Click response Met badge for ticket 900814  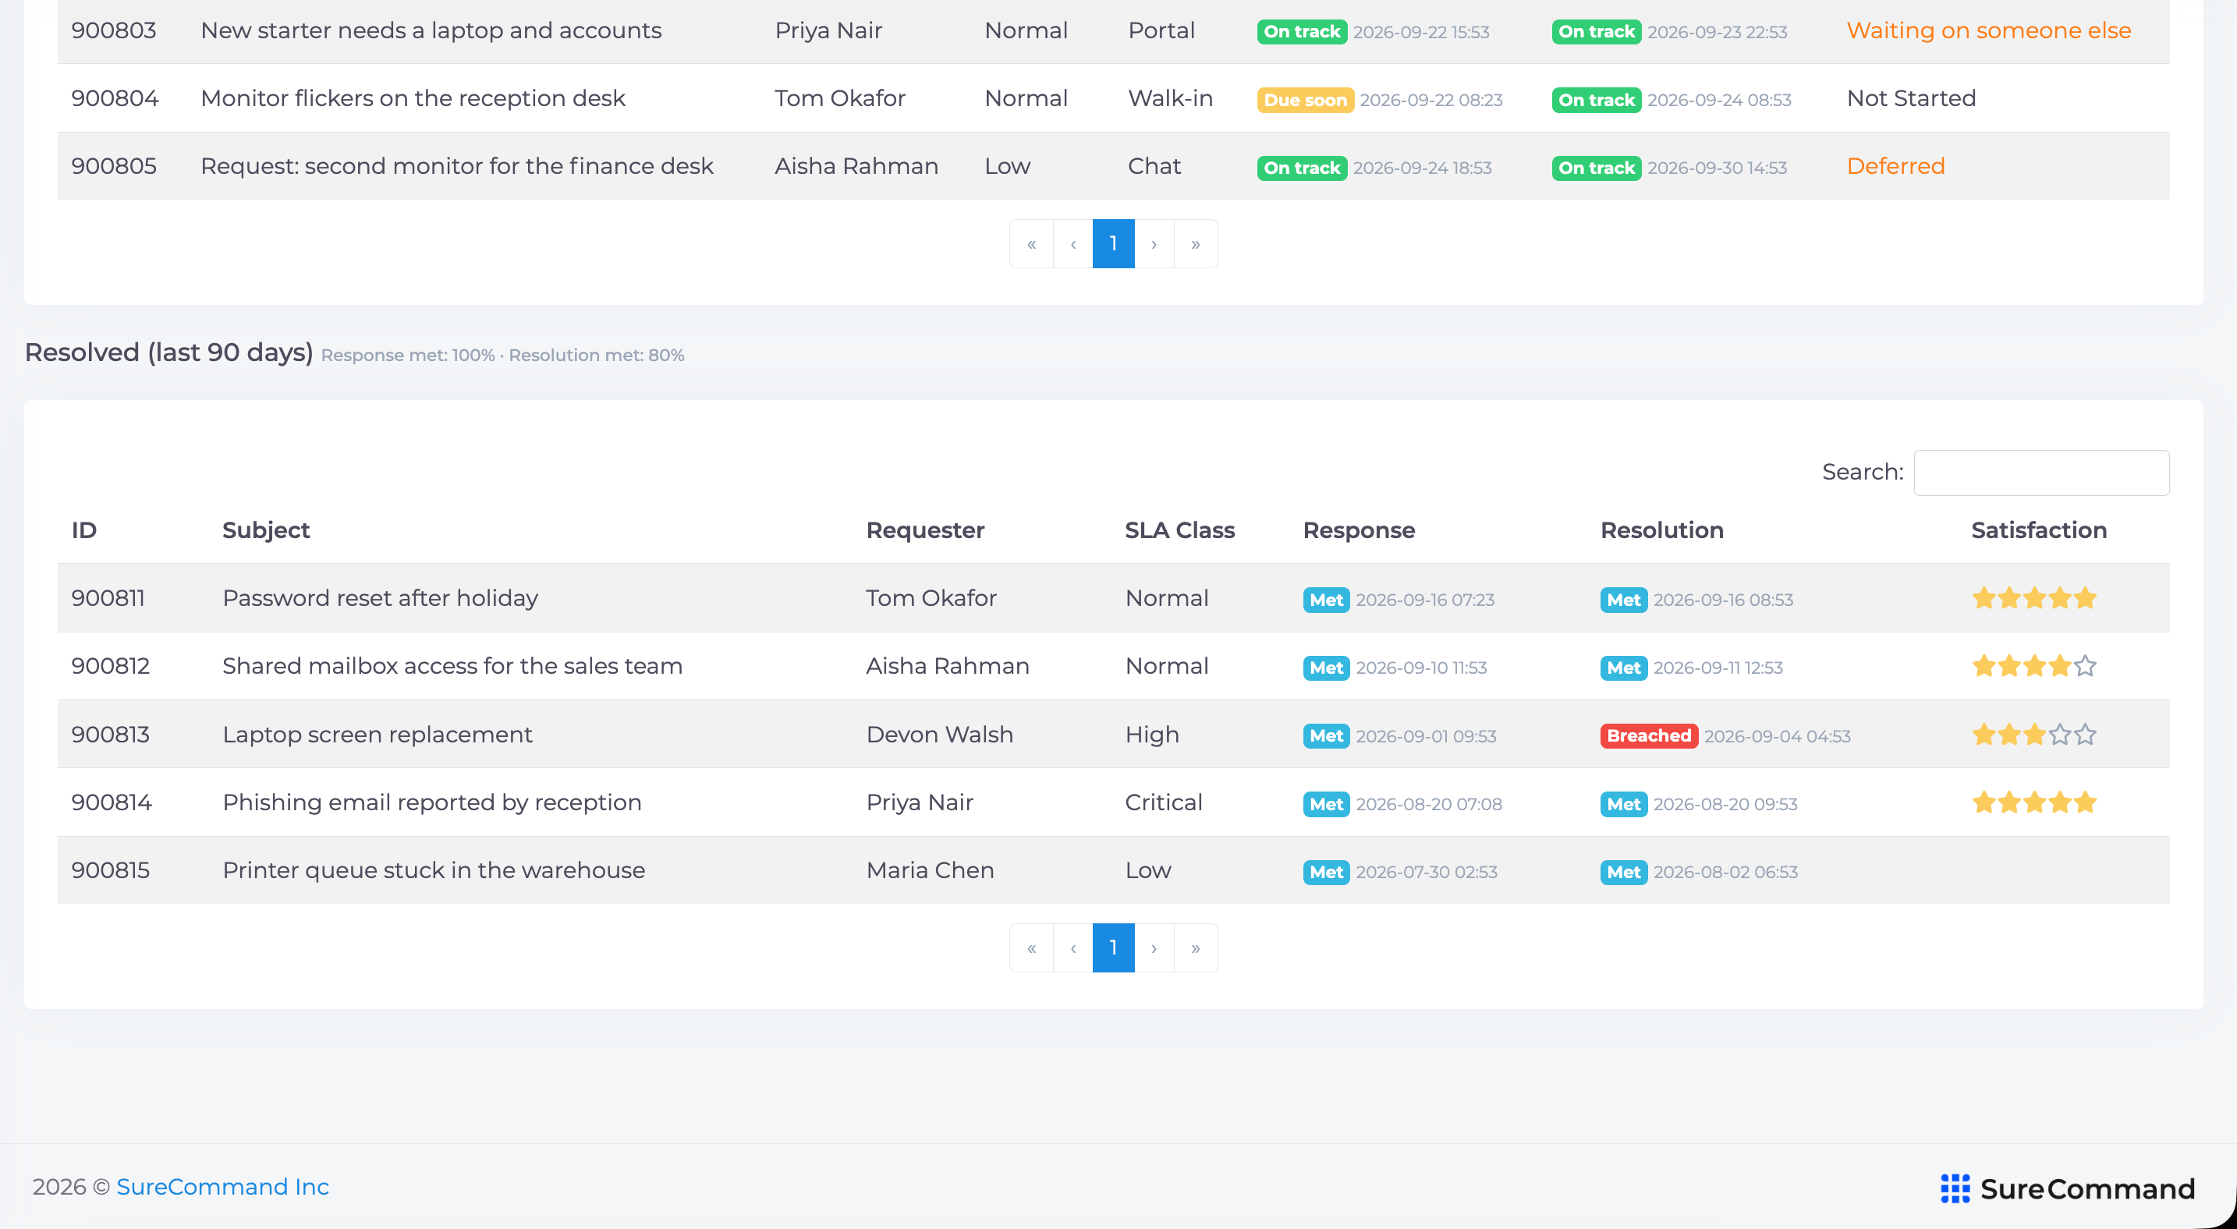point(1326,804)
